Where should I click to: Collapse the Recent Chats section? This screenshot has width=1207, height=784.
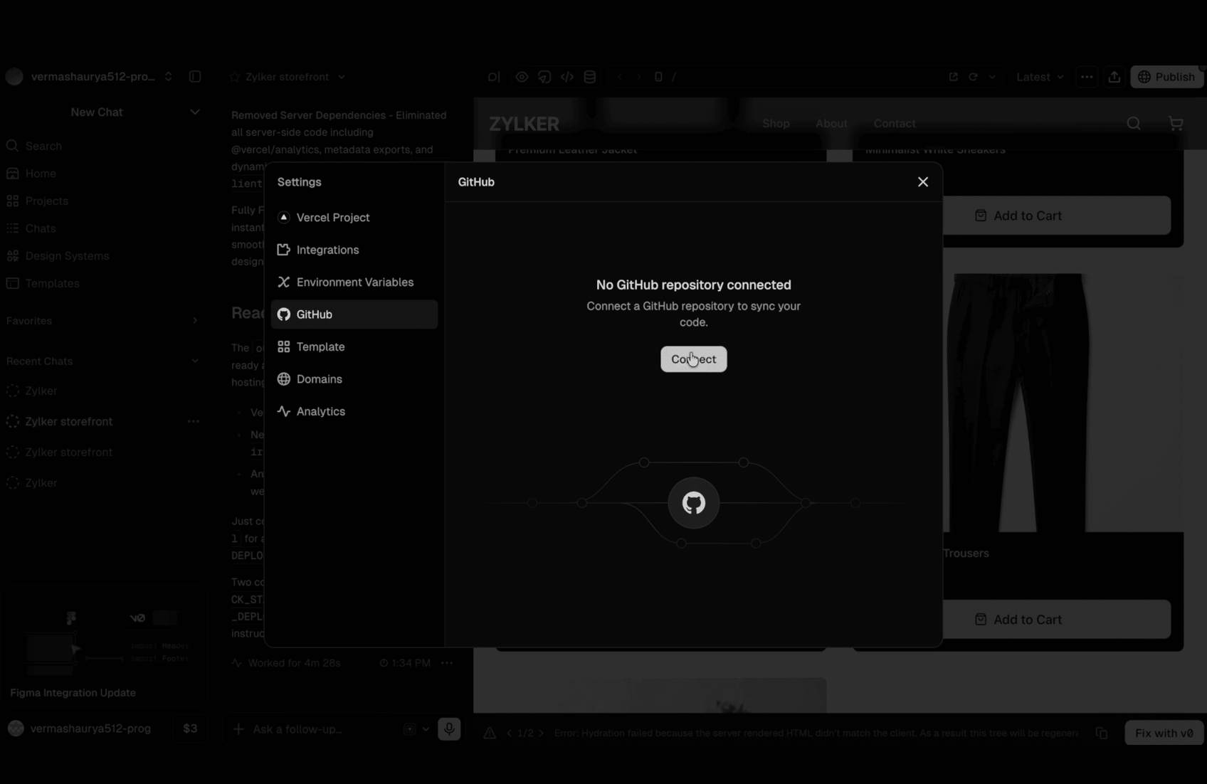pyautogui.click(x=195, y=361)
